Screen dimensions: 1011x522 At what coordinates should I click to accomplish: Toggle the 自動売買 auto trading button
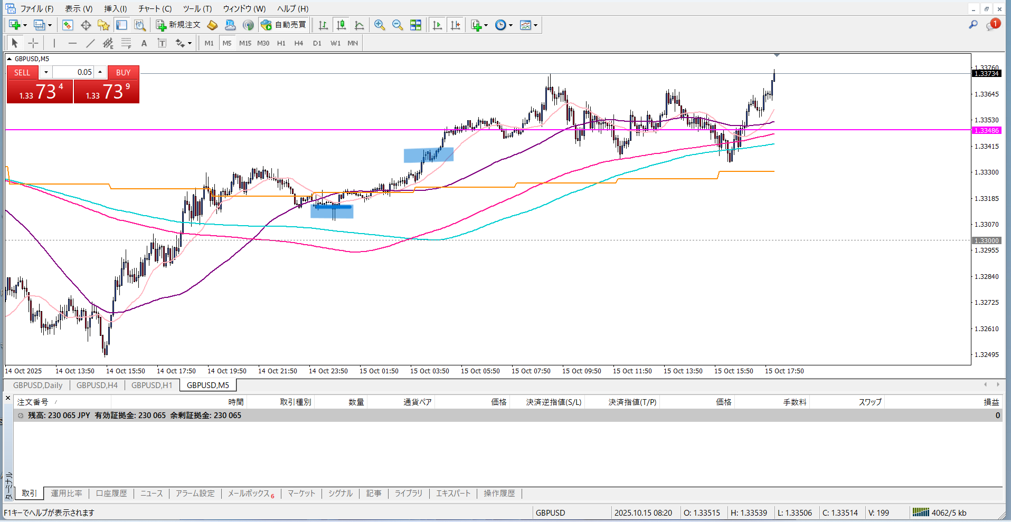[284, 25]
